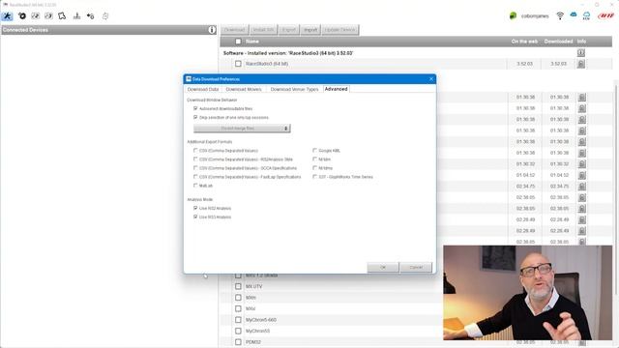Open the gear Configurations toolbar icon
The width and height of the screenshot is (619, 348).
point(22,16)
